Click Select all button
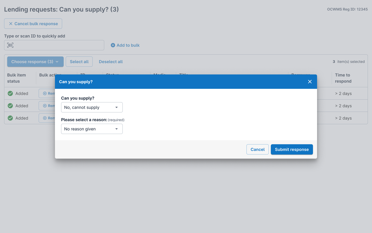The width and height of the screenshot is (372, 233). tap(79, 62)
